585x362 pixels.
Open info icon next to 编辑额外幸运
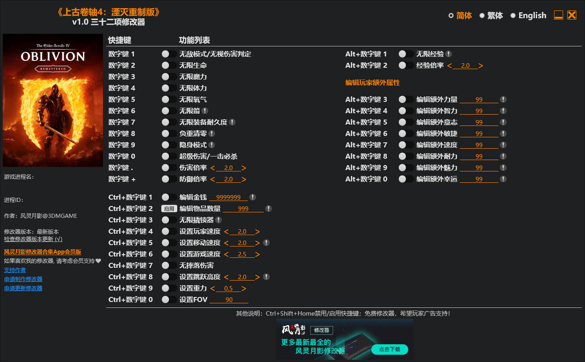click(503, 179)
